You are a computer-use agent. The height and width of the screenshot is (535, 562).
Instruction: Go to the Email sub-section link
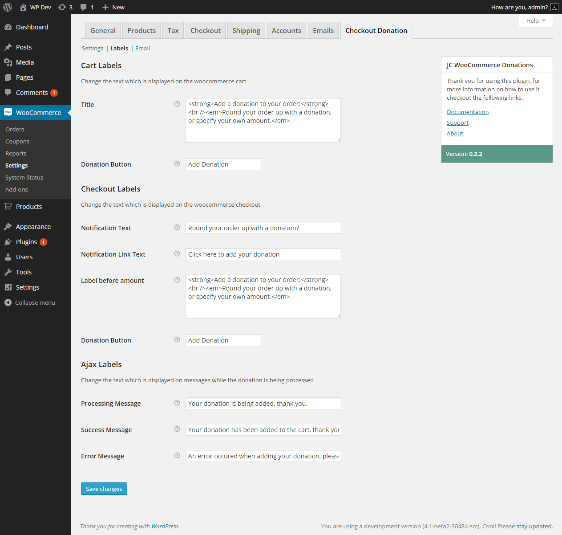[142, 48]
